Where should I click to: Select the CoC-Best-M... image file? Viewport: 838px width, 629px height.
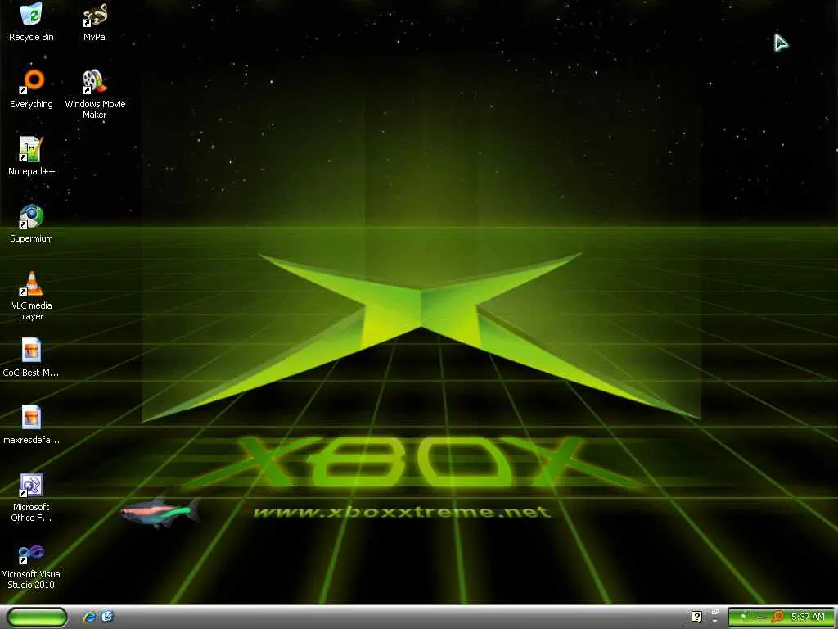pyautogui.click(x=31, y=358)
